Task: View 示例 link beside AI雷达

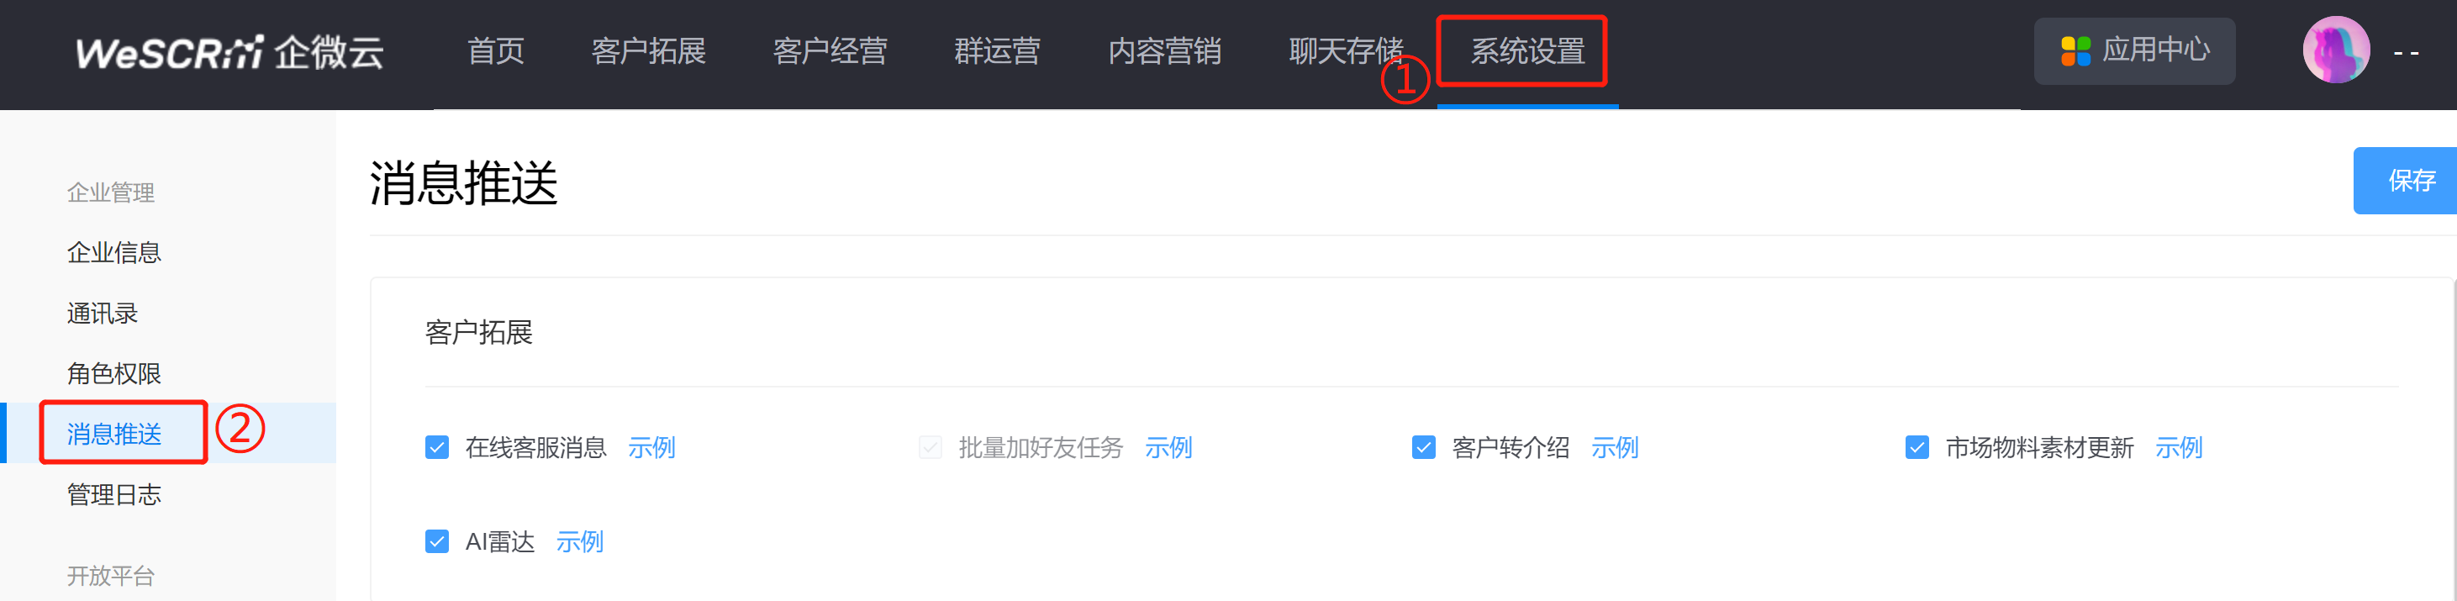Action: click(x=580, y=542)
